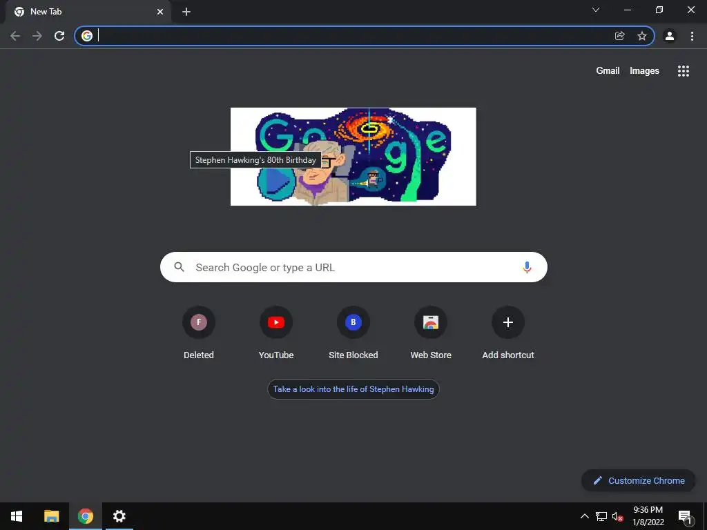This screenshot has width=707, height=530.
Task: Open the Images link
Action: (x=644, y=71)
